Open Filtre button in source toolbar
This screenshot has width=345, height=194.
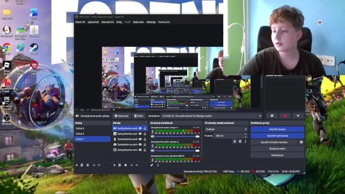click(139, 116)
